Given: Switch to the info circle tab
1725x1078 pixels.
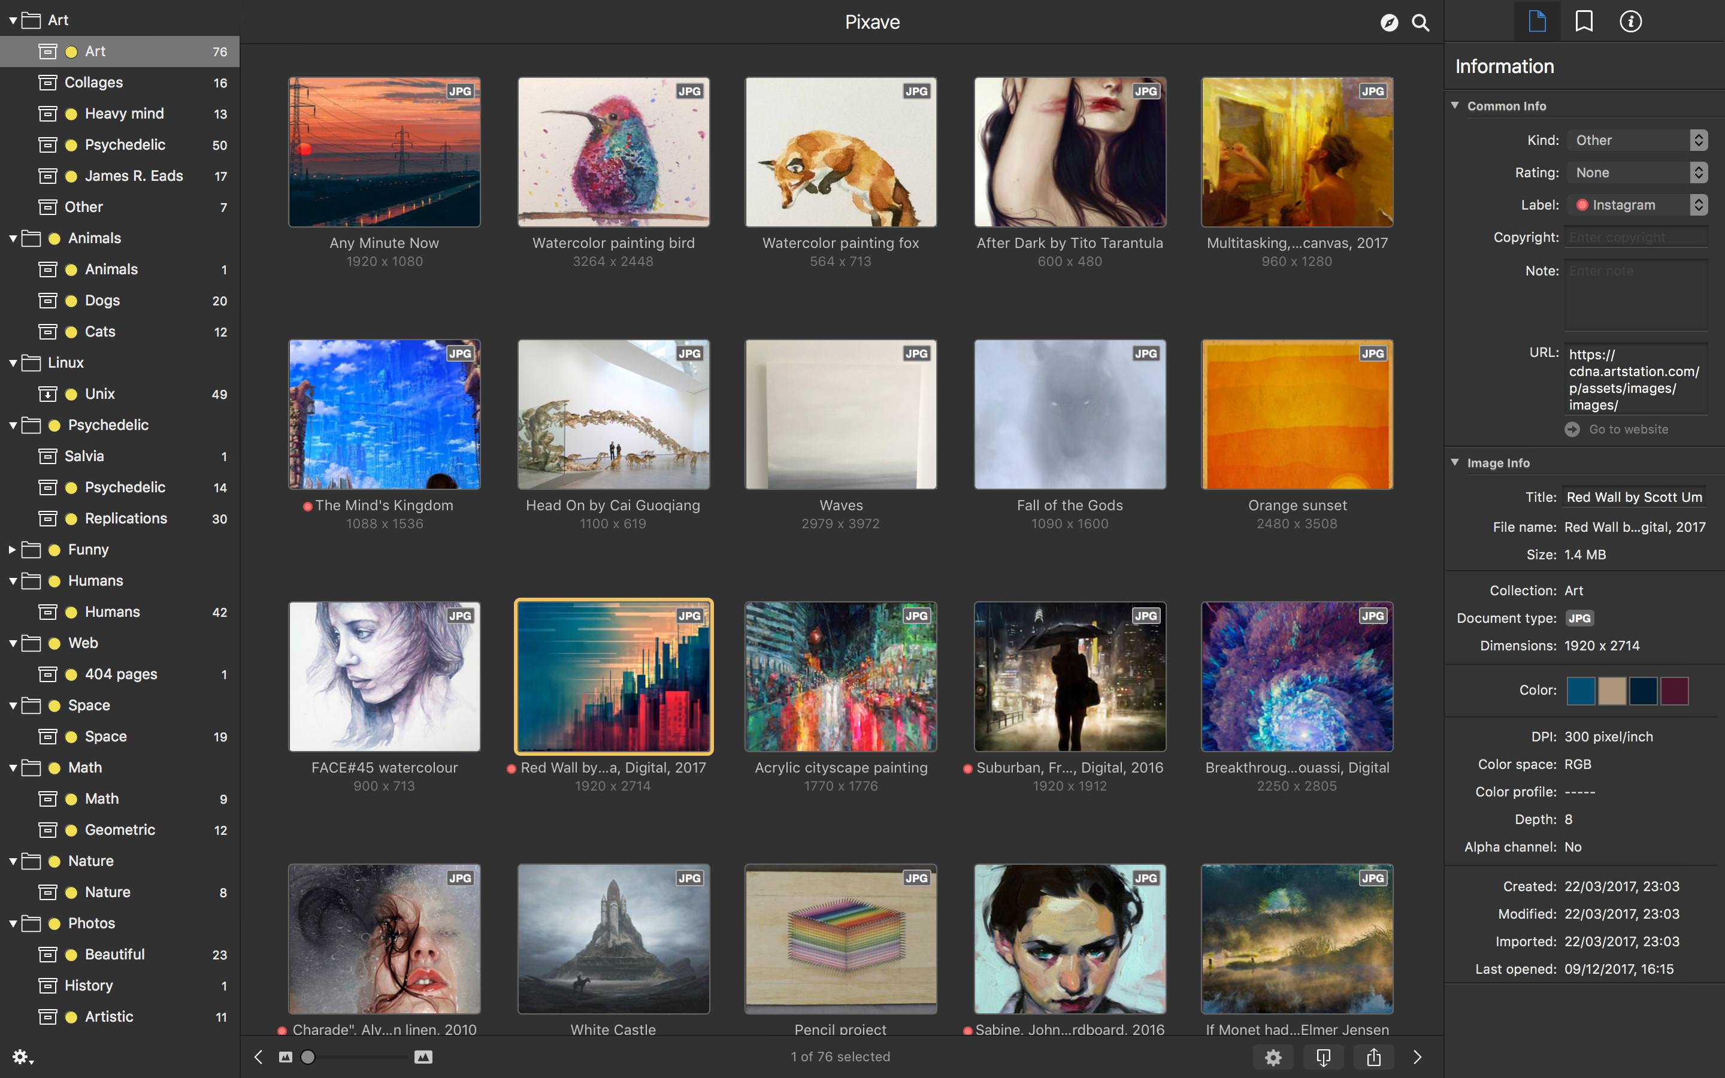Looking at the screenshot, I should [1630, 22].
